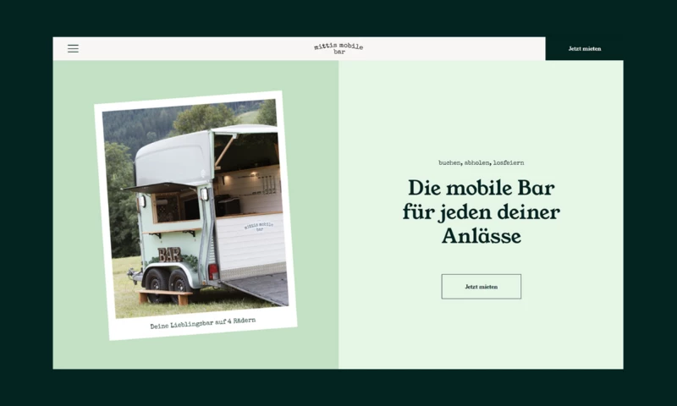The width and height of the screenshot is (677, 406).
Task: Click the headline 'Die mobile Bar für jeden deiner Anlässe'
Action: (481, 211)
